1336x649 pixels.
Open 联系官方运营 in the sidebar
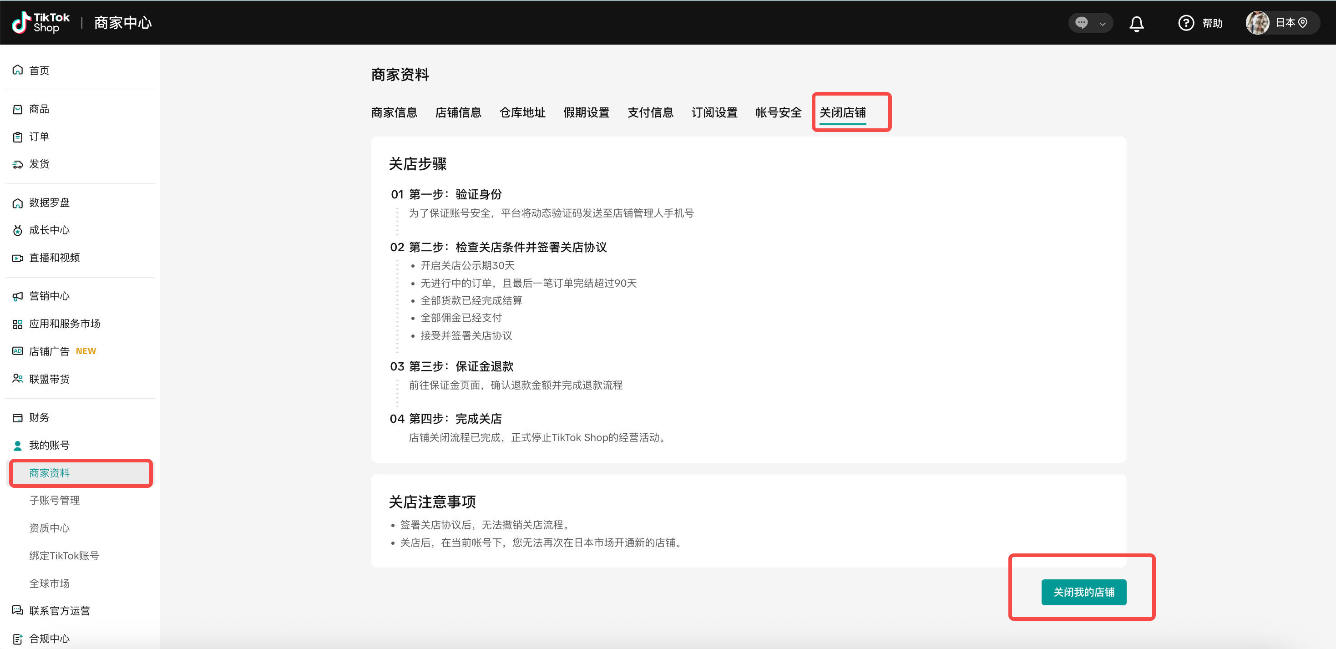59,611
